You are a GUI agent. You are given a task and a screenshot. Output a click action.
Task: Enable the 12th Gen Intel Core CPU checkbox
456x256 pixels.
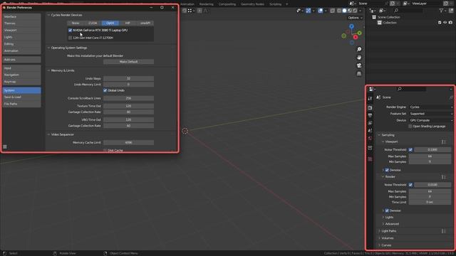(x=70, y=38)
